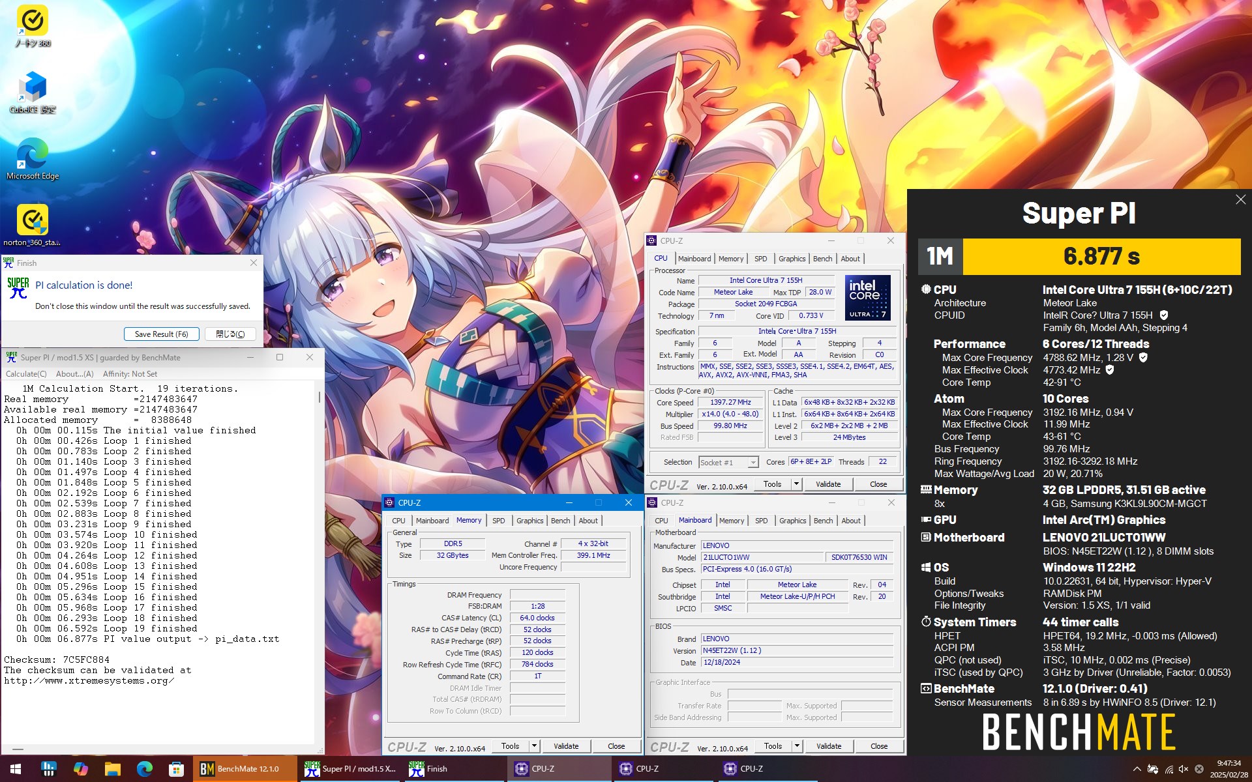Open the Wi-Fi network tray icon
1252x782 pixels.
click(x=1169, y=769)
